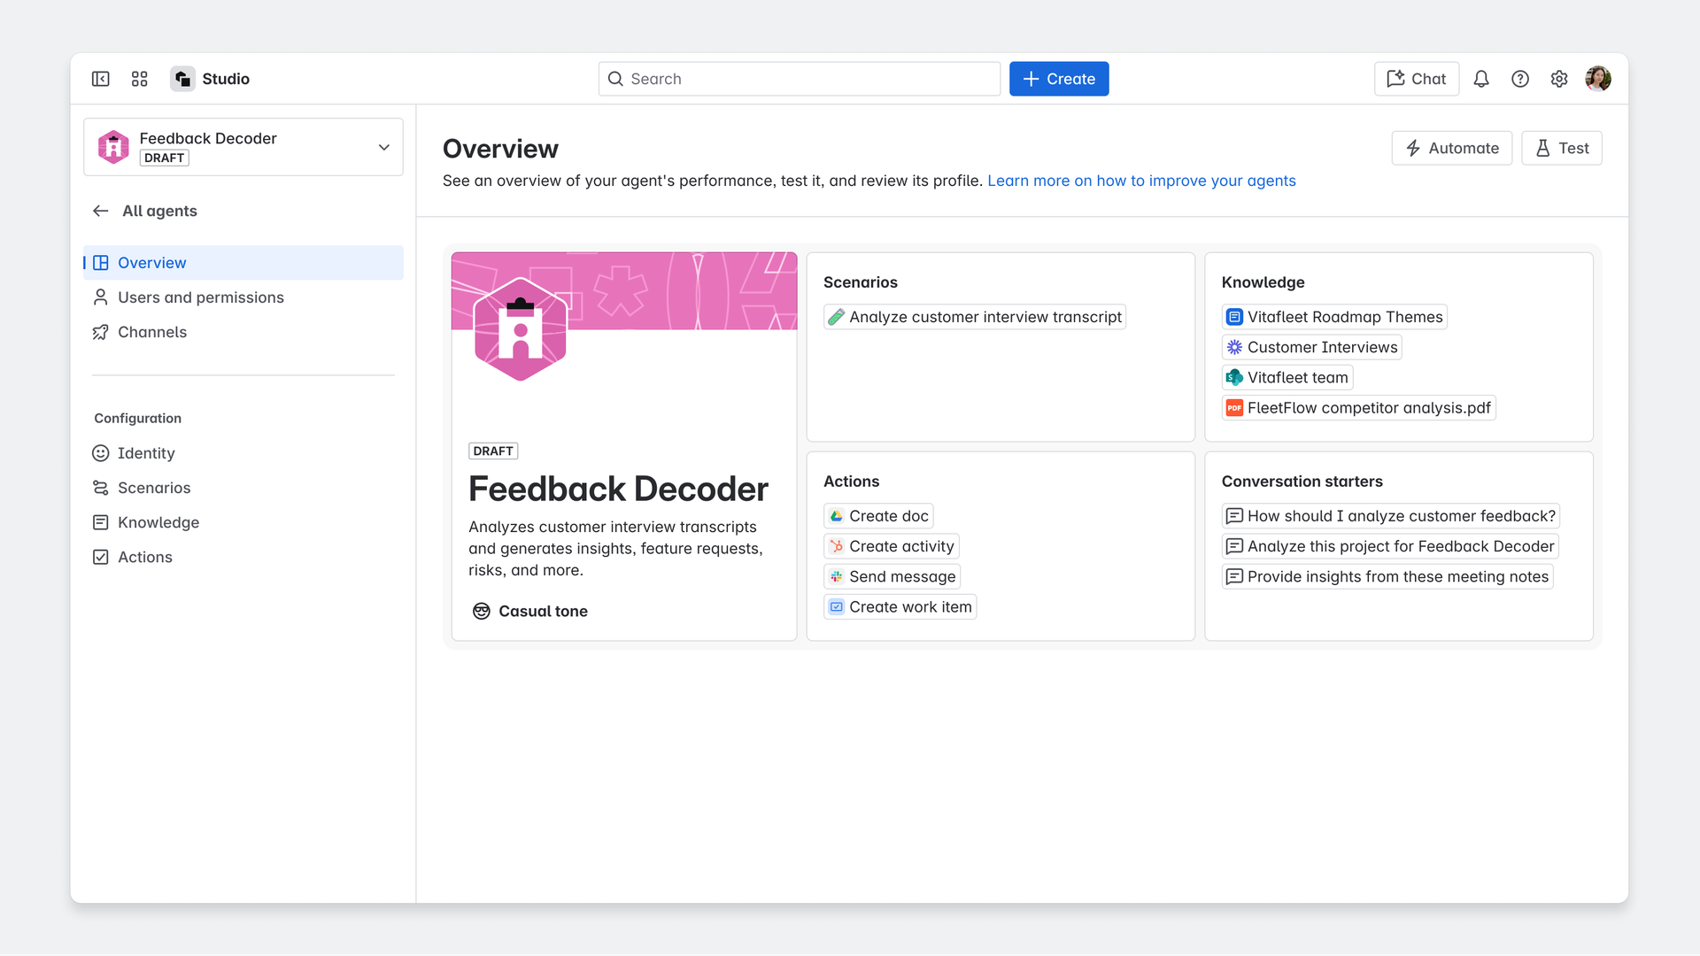Click the Feedback Decoder title on card
Viewport: 1700px width, 956px height.
[618, 489]
